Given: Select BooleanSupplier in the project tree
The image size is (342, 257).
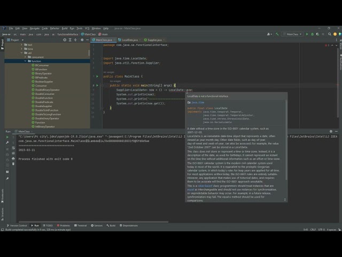Looking at the screenshot, I should [44, 82].
